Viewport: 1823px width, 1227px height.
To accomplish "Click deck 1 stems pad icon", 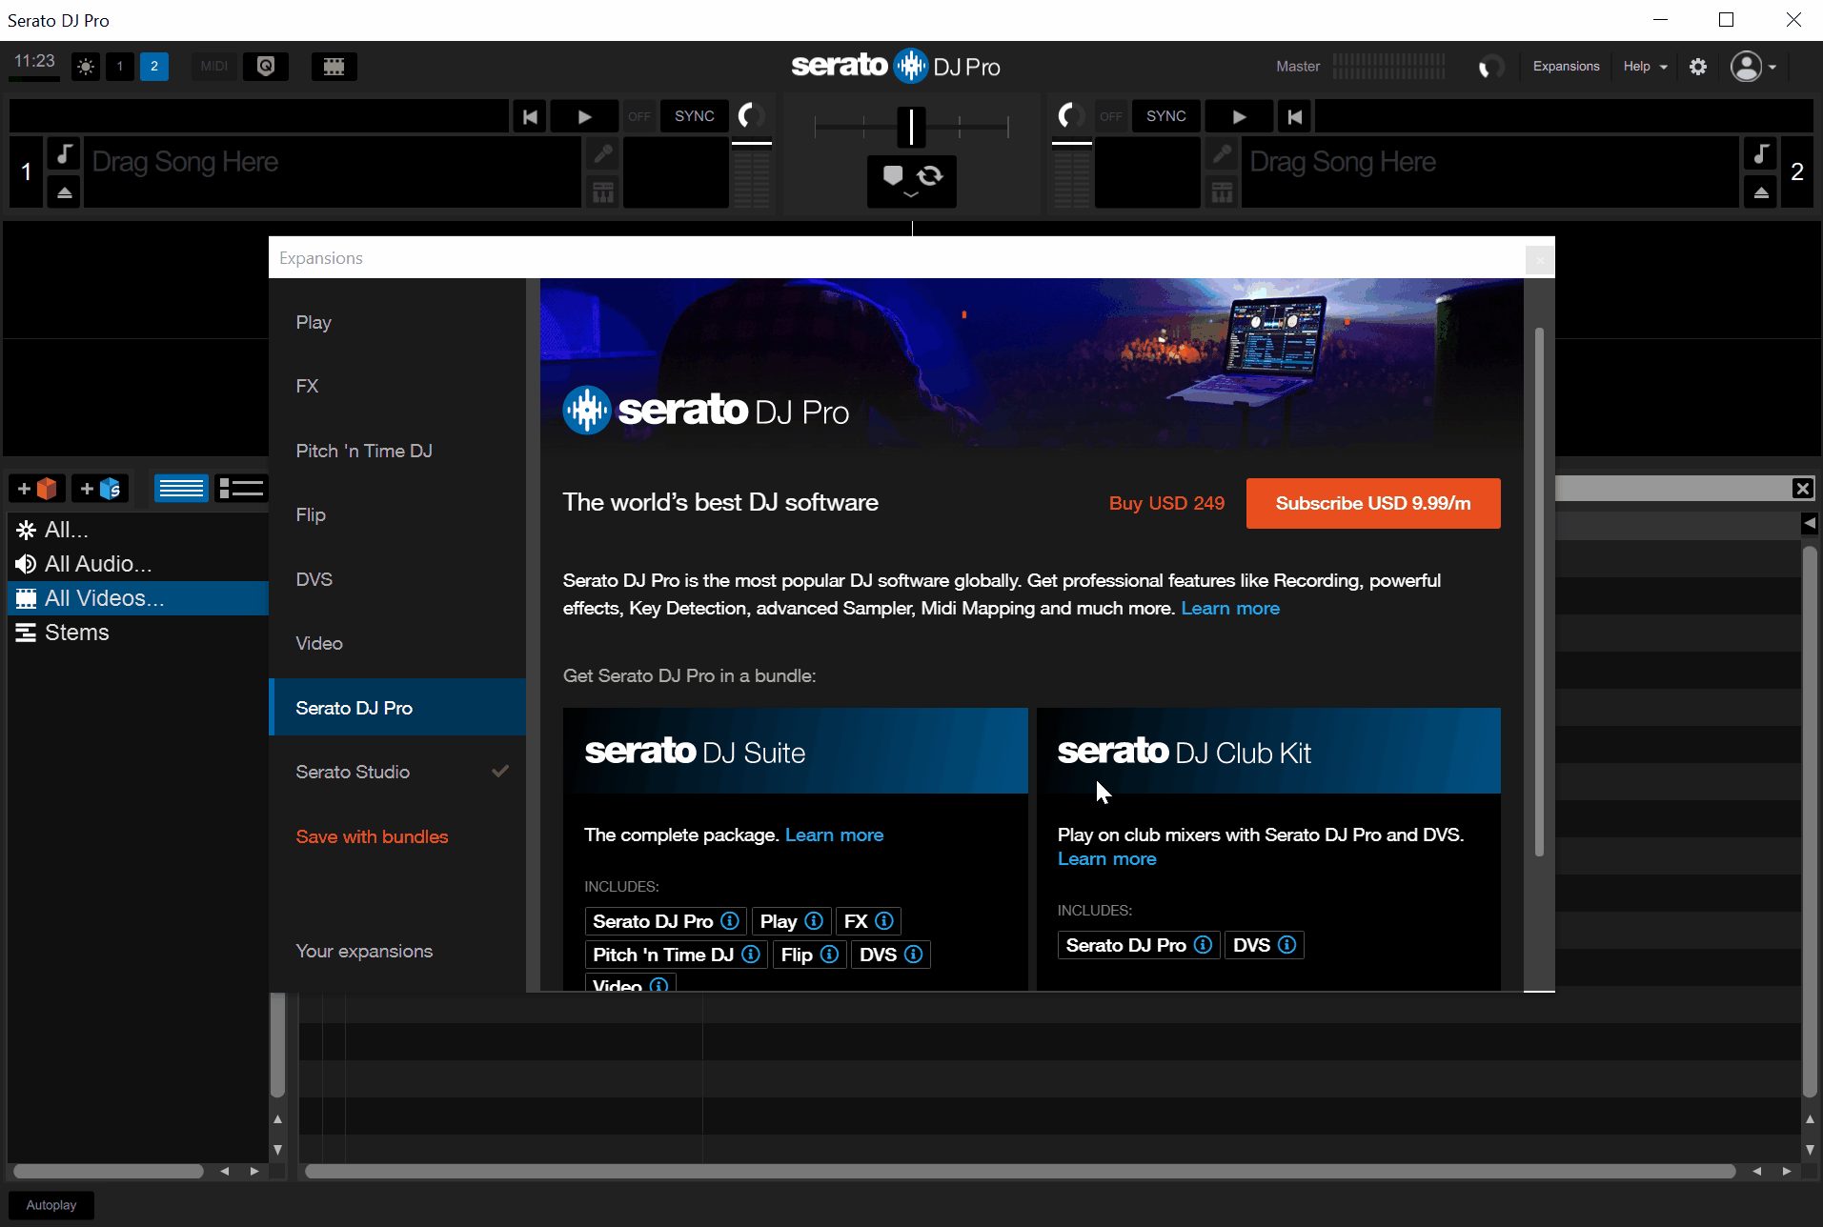I will (603, 192).
